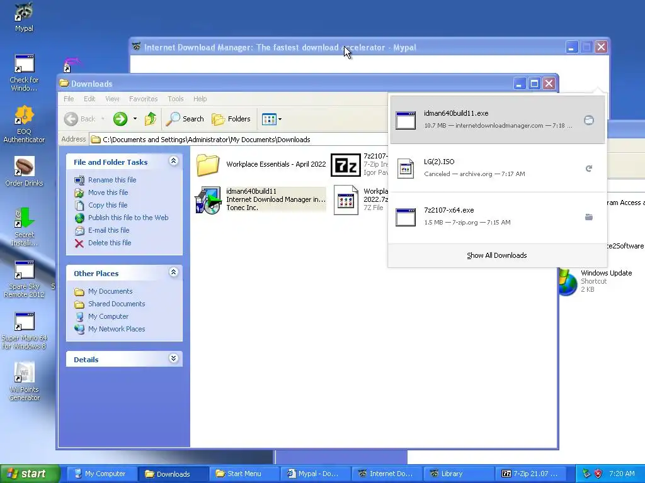Click Copy this file
Image resolution: width=645 pixels, height=483 pixels.
108,205
